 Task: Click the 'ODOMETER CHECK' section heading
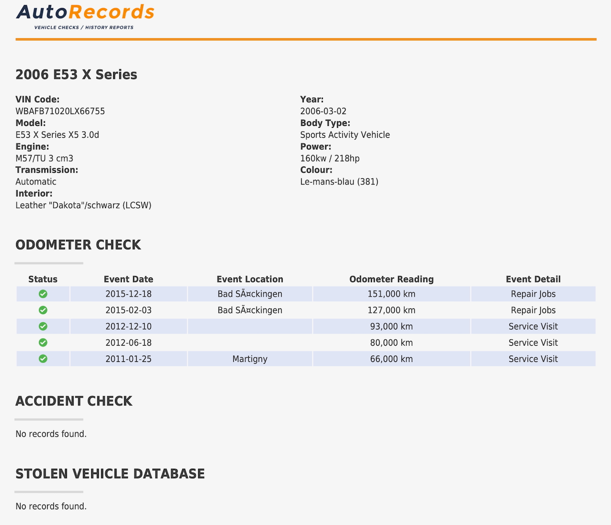pyautogui.click(x=78, y=245)
